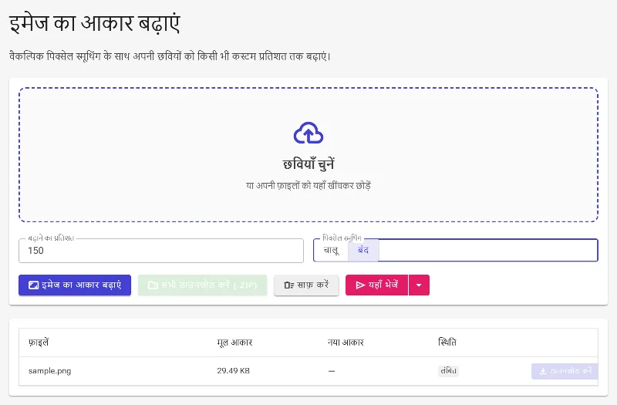This screenshot has height=405, width=617.
Task: Select the sample.png file name
Action: click(x=49, y=371)
